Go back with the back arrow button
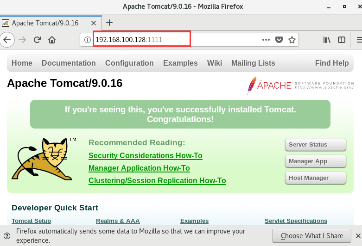This screenshot has width=362, height=246. tap(7, 40)
